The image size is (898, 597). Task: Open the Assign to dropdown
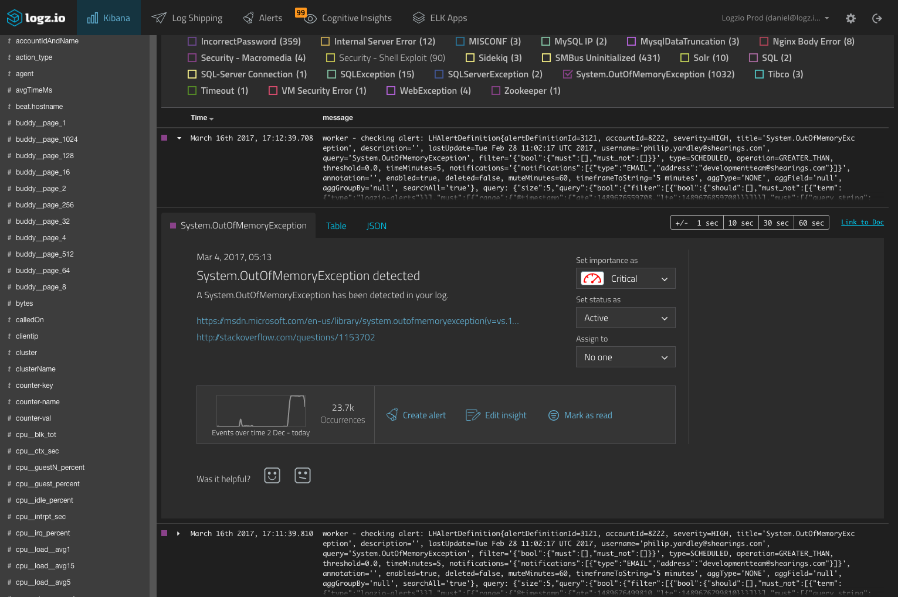625,357
